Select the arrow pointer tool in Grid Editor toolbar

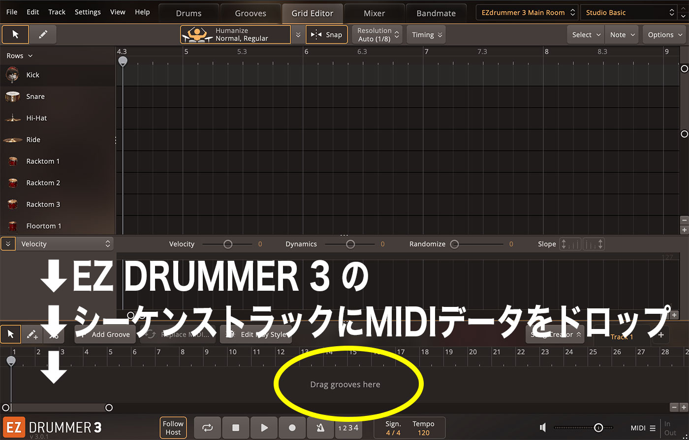pyautogui.click(x=15, y=34)
